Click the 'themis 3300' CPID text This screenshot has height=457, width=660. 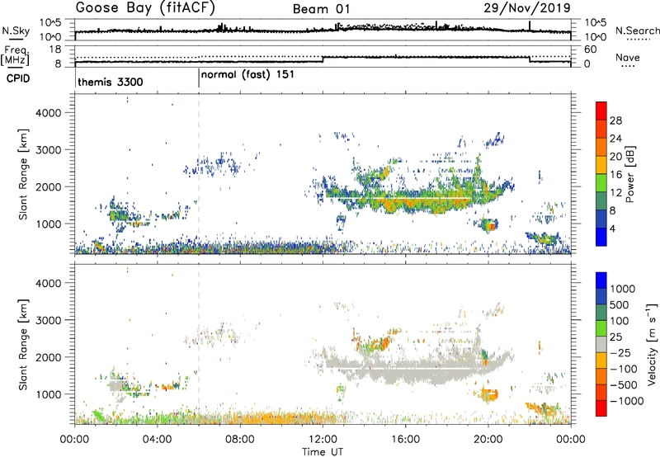point(111,82)
